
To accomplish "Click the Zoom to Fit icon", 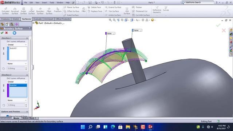I will pyautogui.click(x=110, y=20).
